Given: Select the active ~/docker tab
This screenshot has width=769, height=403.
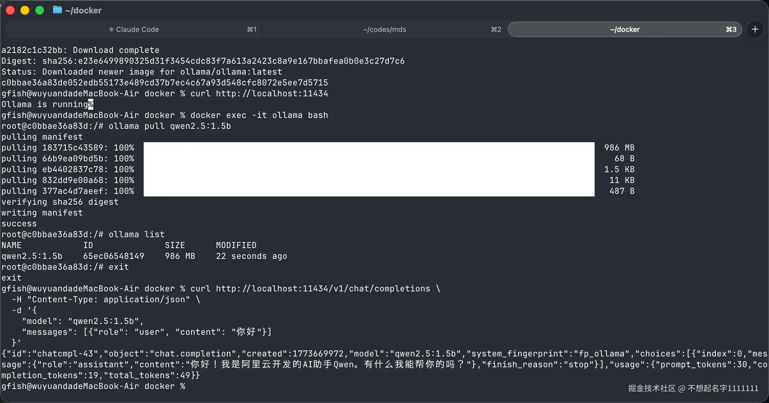Looking at the screenshot, I should coord(624,29).
